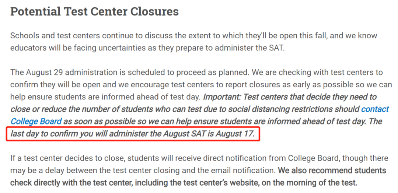Click the bold 'We also recommend students' text
This screenshot has width=398, height=193.
pos(332,171)
